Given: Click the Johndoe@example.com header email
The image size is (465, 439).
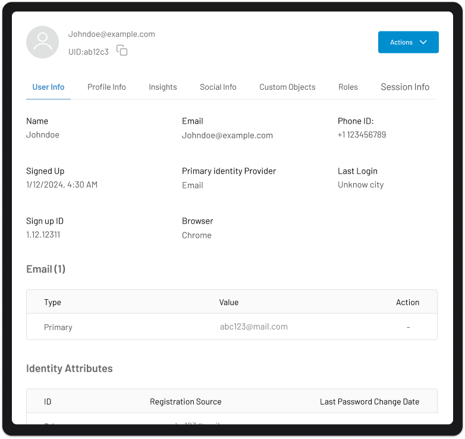Looking at the screenshot, I should pyautogui.click(x=112, y=34).
